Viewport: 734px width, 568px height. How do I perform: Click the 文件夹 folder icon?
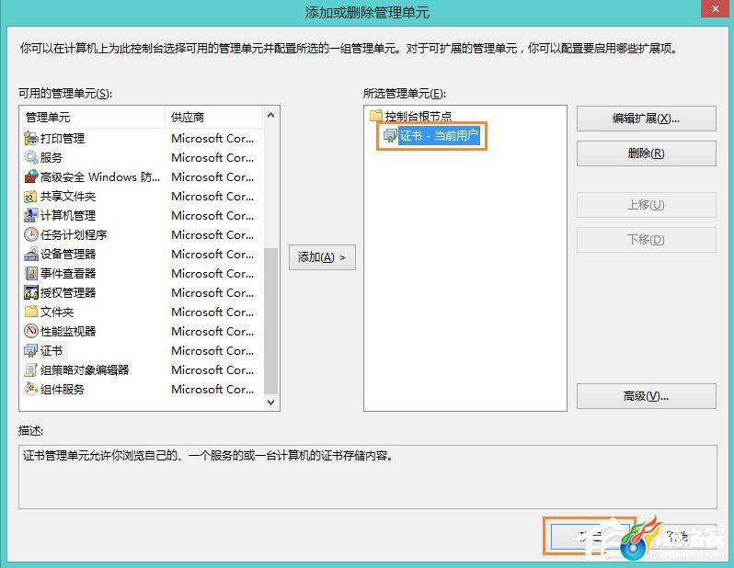point(31,312)
